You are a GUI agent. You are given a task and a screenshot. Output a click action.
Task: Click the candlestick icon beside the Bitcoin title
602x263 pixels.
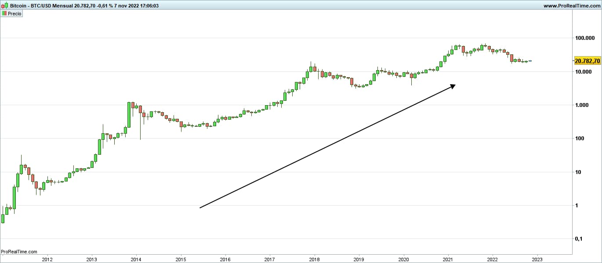tap(4, 6)
